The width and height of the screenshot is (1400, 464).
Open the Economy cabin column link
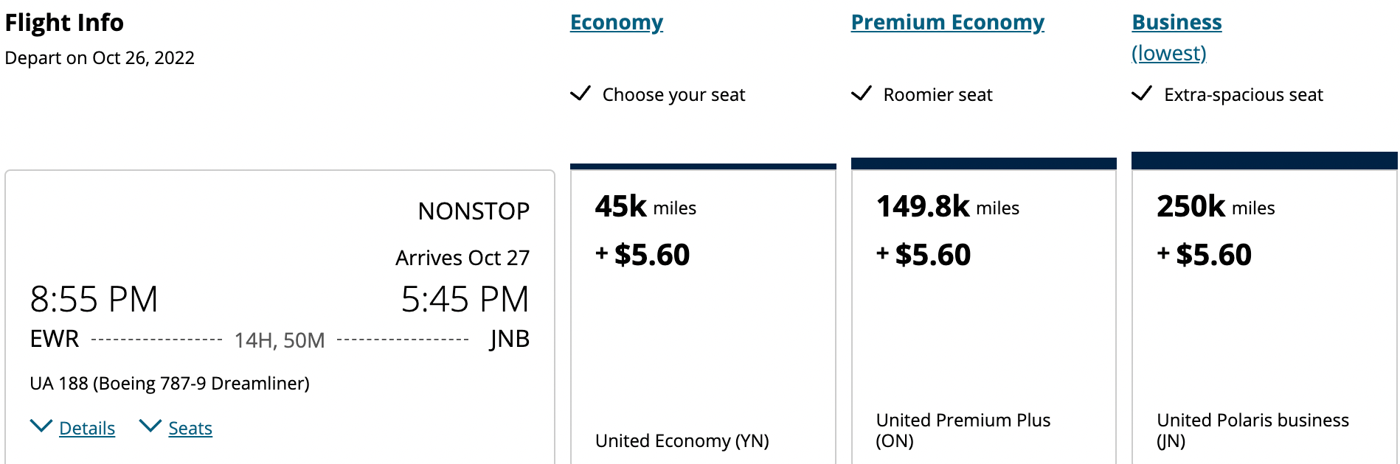click(616, 22)
